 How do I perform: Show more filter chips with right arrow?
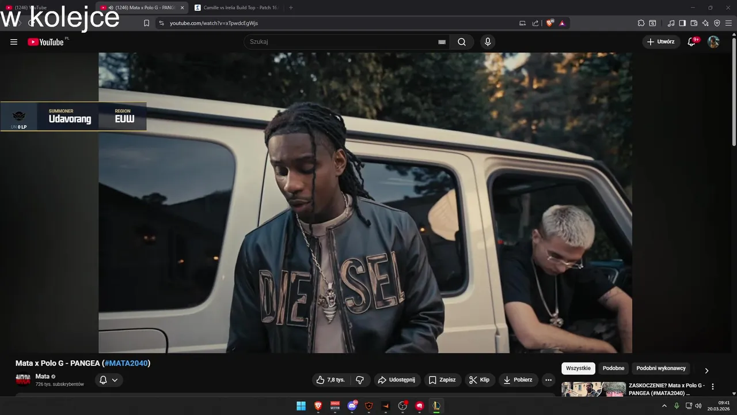(x=706, y=371)
